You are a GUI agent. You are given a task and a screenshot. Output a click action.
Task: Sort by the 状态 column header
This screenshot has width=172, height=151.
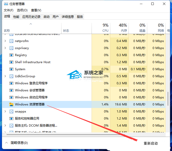[x=76, y=28]
